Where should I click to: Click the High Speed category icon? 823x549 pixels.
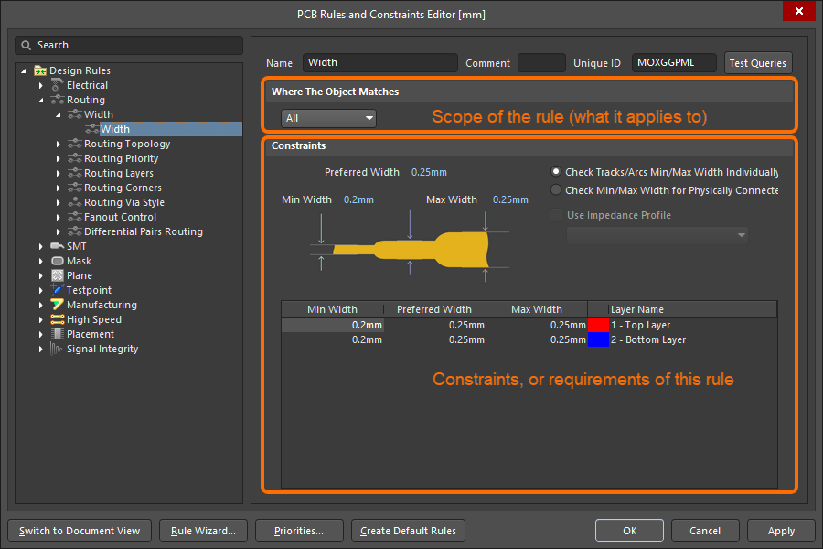(57, 319)
